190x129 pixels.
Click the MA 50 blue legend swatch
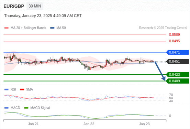tap(52, 28)
